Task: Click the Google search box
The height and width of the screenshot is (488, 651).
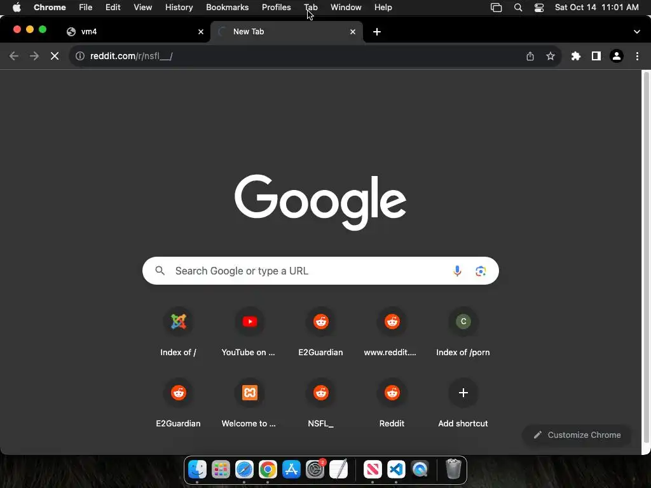Action: pyautogui.click(x=320, y=271)
